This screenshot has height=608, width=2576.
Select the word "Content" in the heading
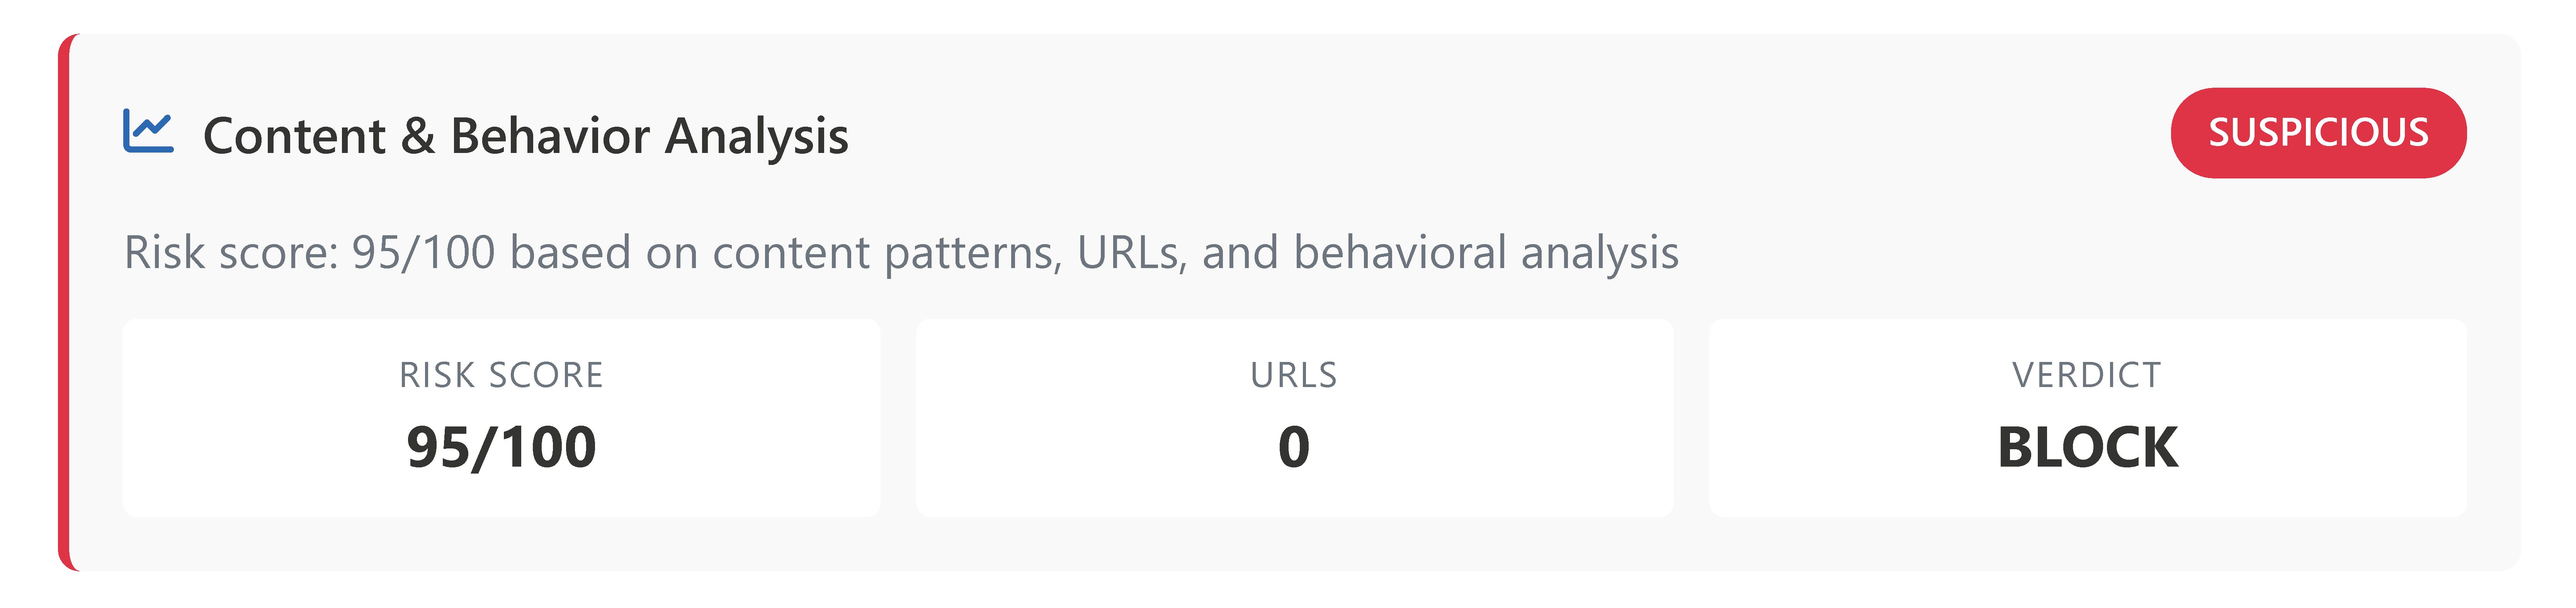[x=294, y=136]
